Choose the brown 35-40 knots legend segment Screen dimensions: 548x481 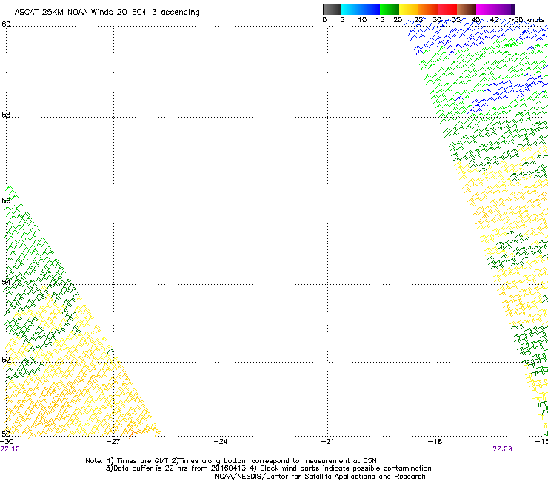pyautogui.click(x=467, y=9)
